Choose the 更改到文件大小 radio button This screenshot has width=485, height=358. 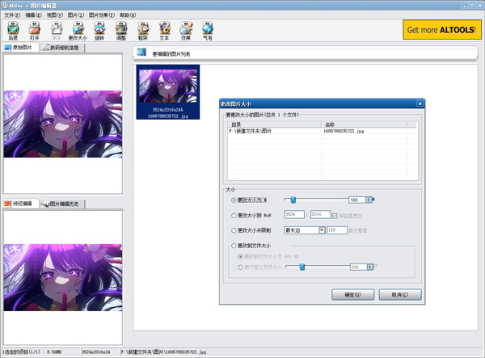[234, 245]
